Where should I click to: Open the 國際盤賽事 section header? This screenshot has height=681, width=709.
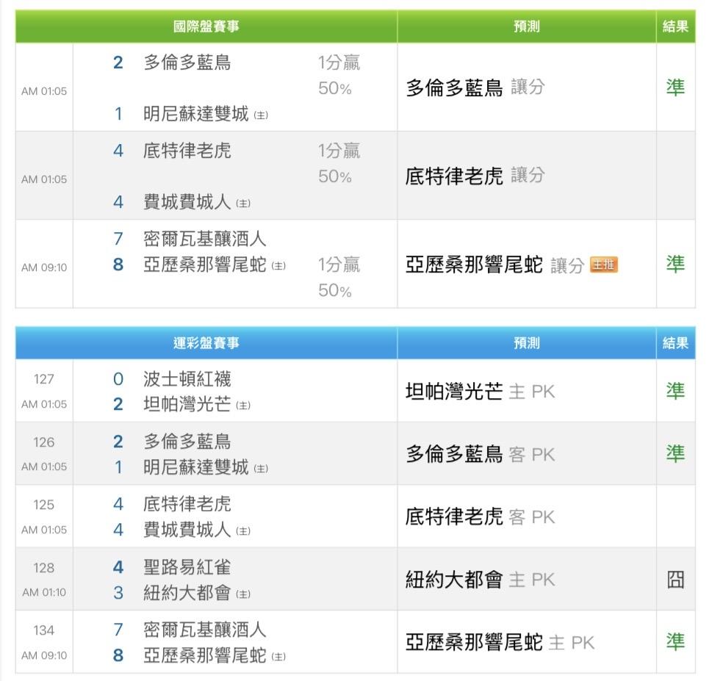pos(206,26)
